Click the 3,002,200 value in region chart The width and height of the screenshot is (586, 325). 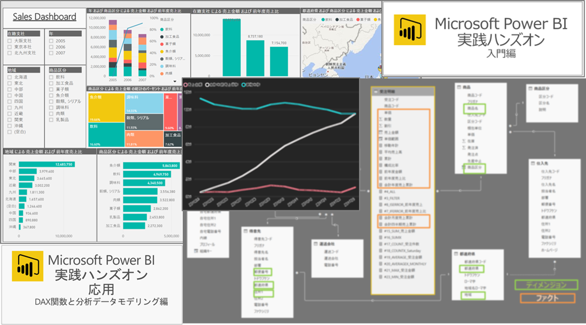42,185
